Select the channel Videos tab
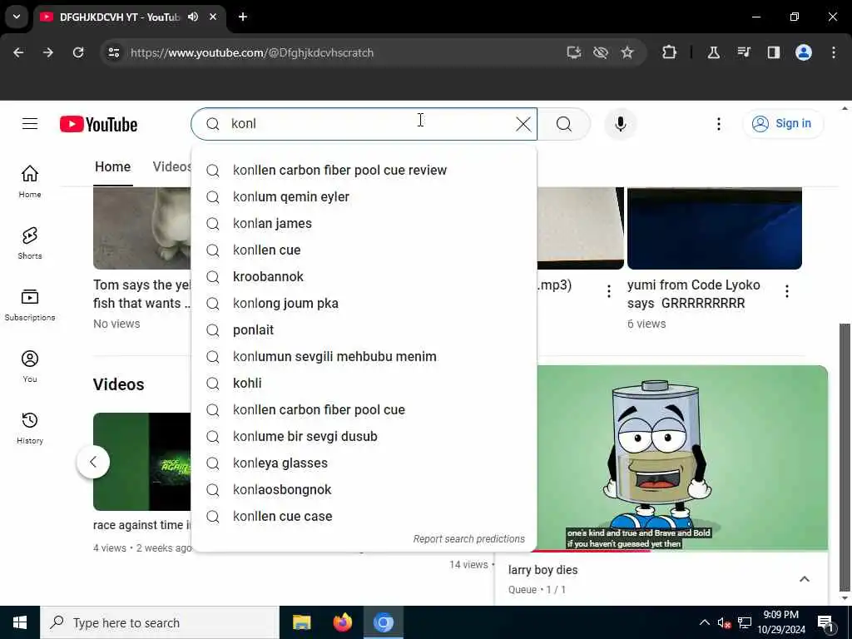This screenshot has height=639, width=852. pyautogui.click(x=171, y=166)
